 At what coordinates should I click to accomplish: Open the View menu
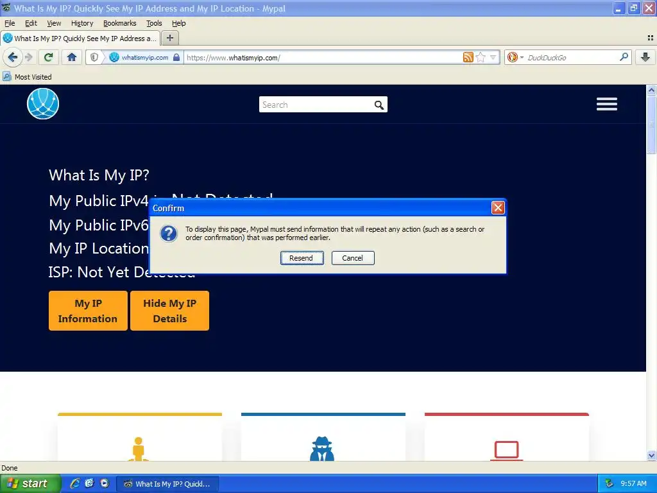pyautogui.click(x=54, y=23)
